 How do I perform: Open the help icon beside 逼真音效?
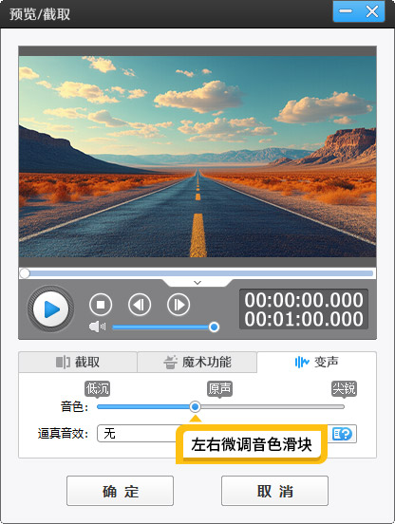tap(342, 434)
